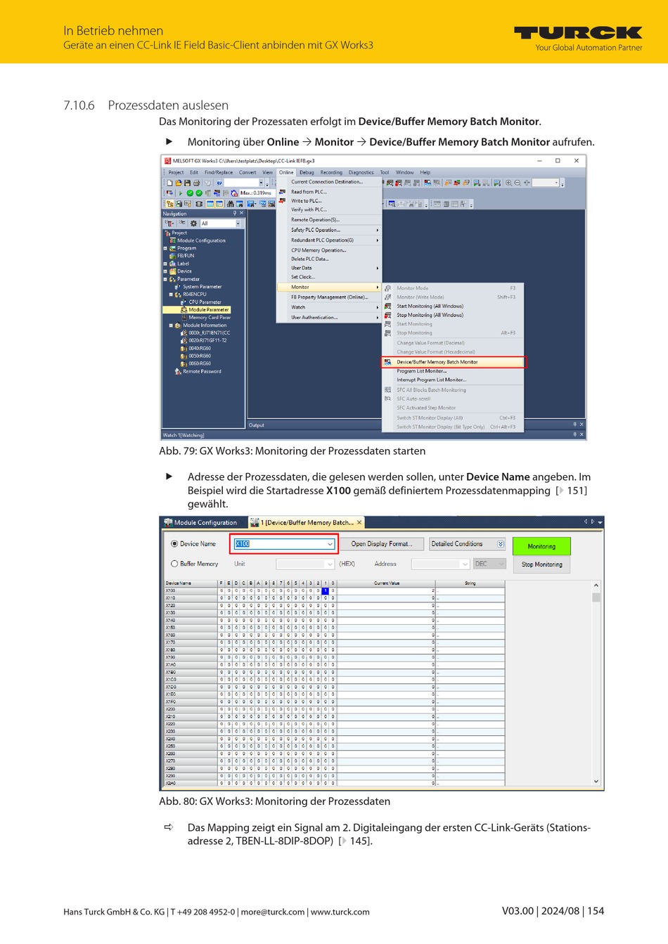Open the Safety PLC Operation submenu
668x944 pixels.
coord(329,230)
